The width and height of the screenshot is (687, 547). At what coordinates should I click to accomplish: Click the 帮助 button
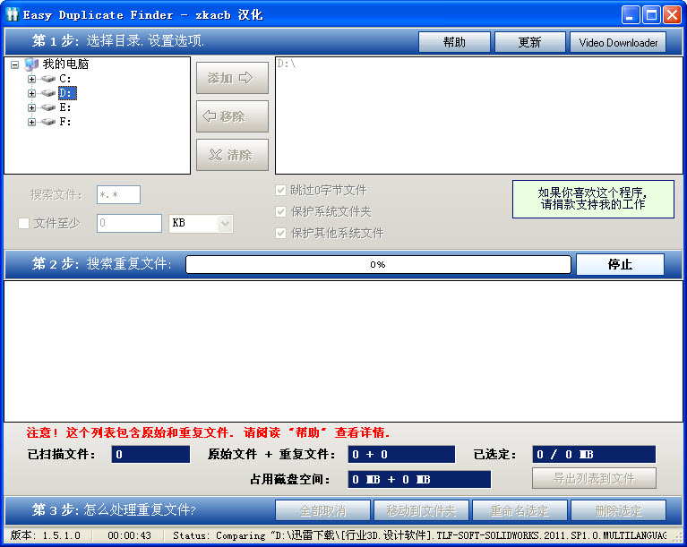click(454, 42)
